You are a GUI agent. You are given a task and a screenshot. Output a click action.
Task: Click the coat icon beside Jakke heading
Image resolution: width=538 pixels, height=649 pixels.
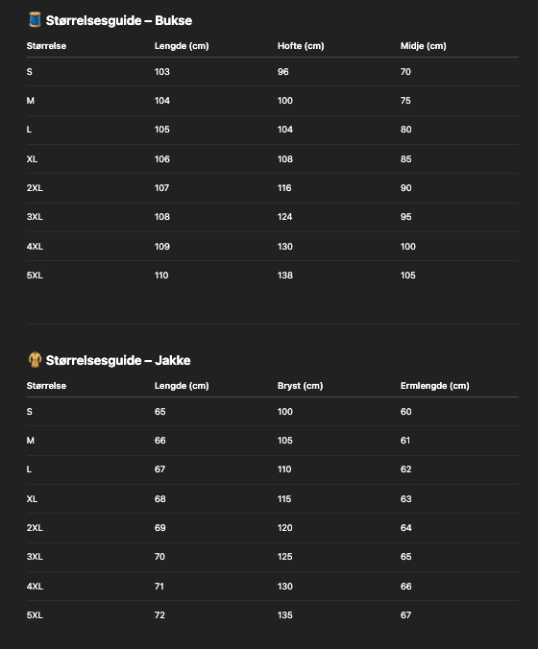35,360
